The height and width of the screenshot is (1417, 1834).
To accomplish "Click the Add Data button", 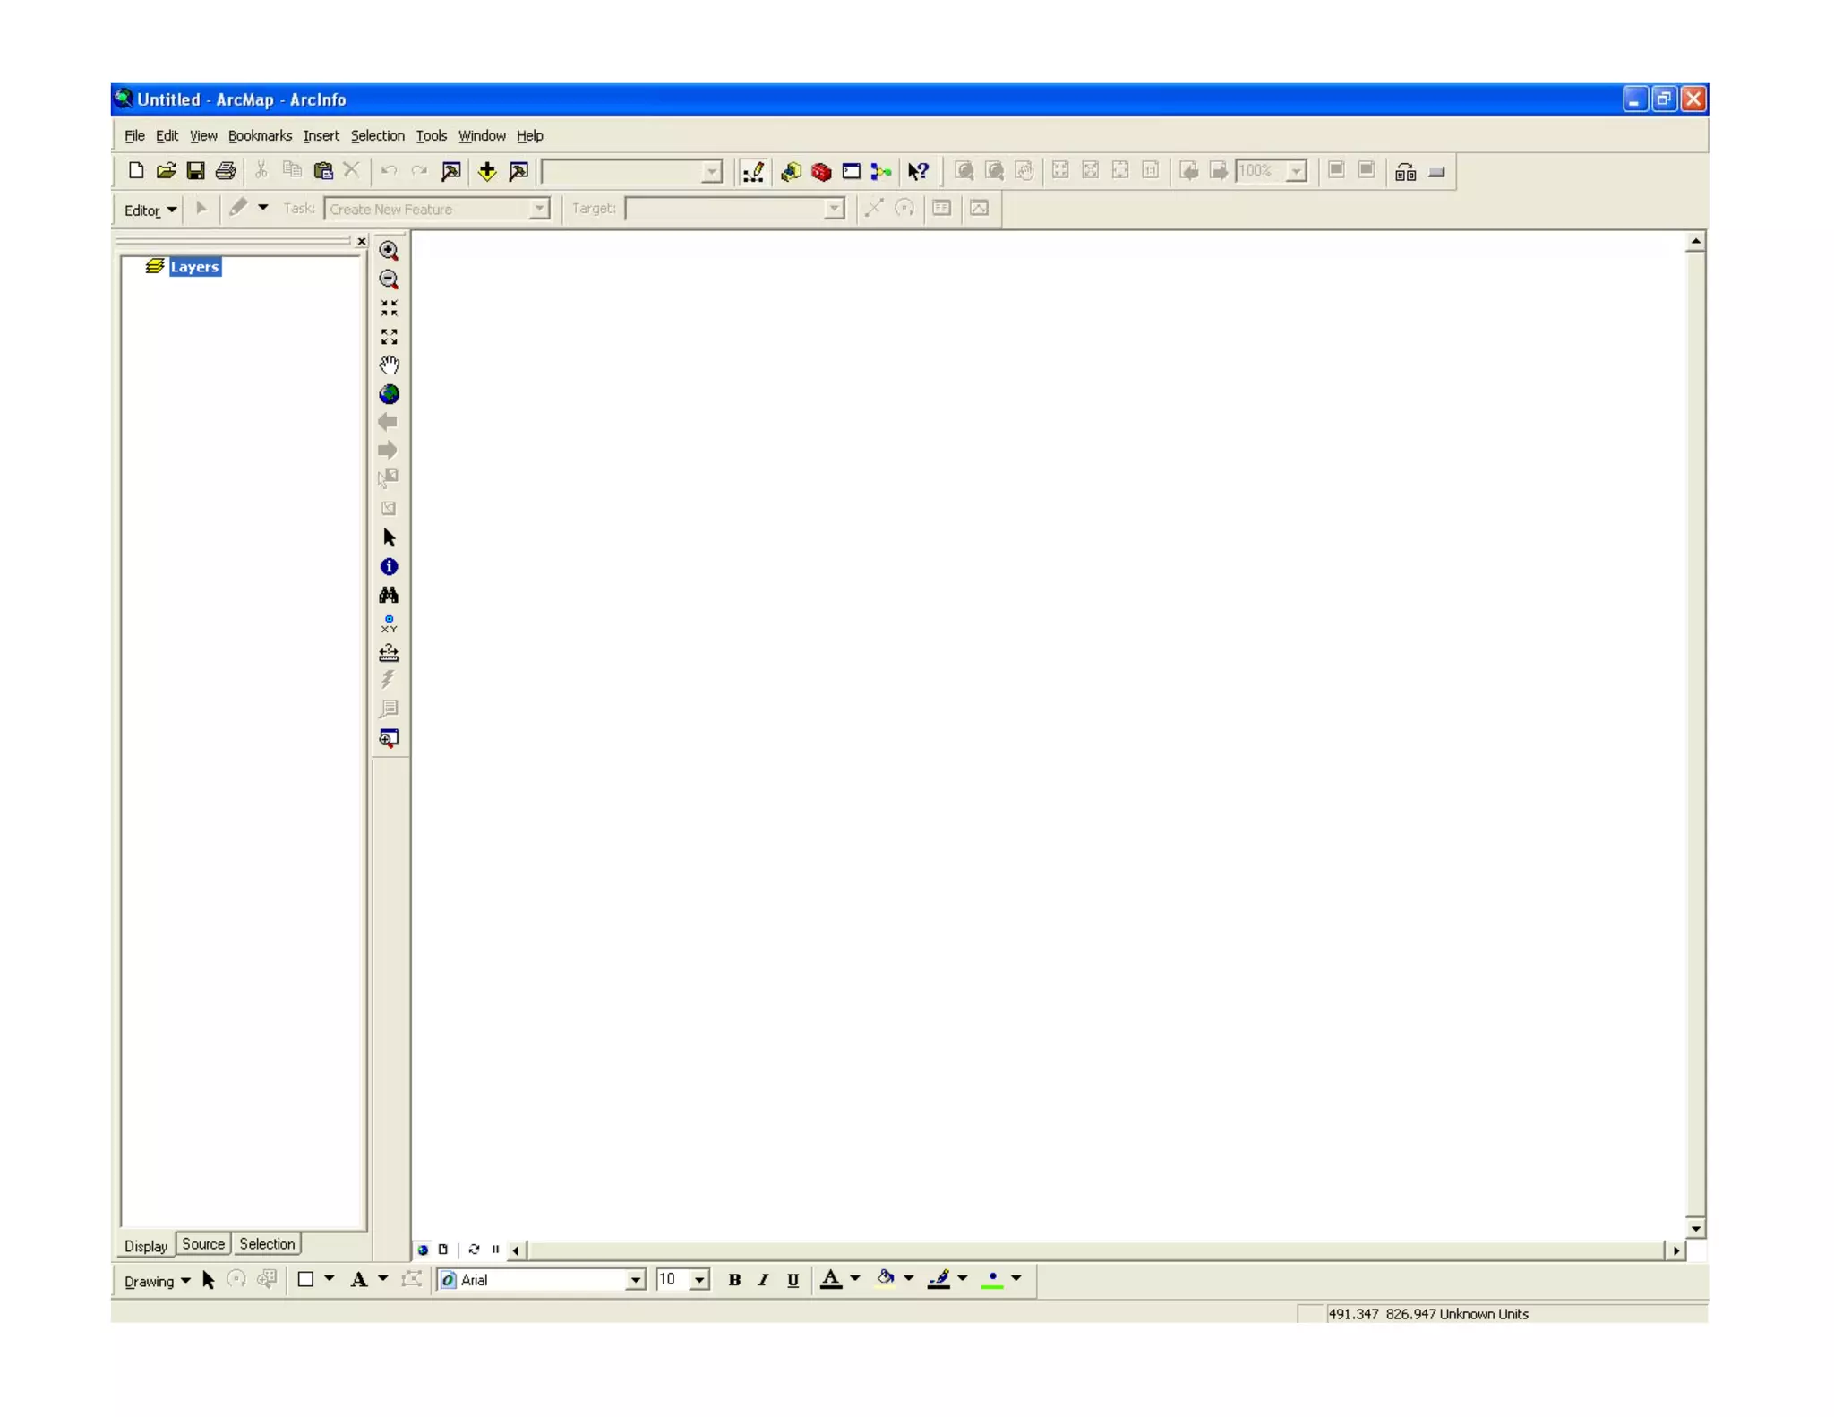I will (487, 171).
